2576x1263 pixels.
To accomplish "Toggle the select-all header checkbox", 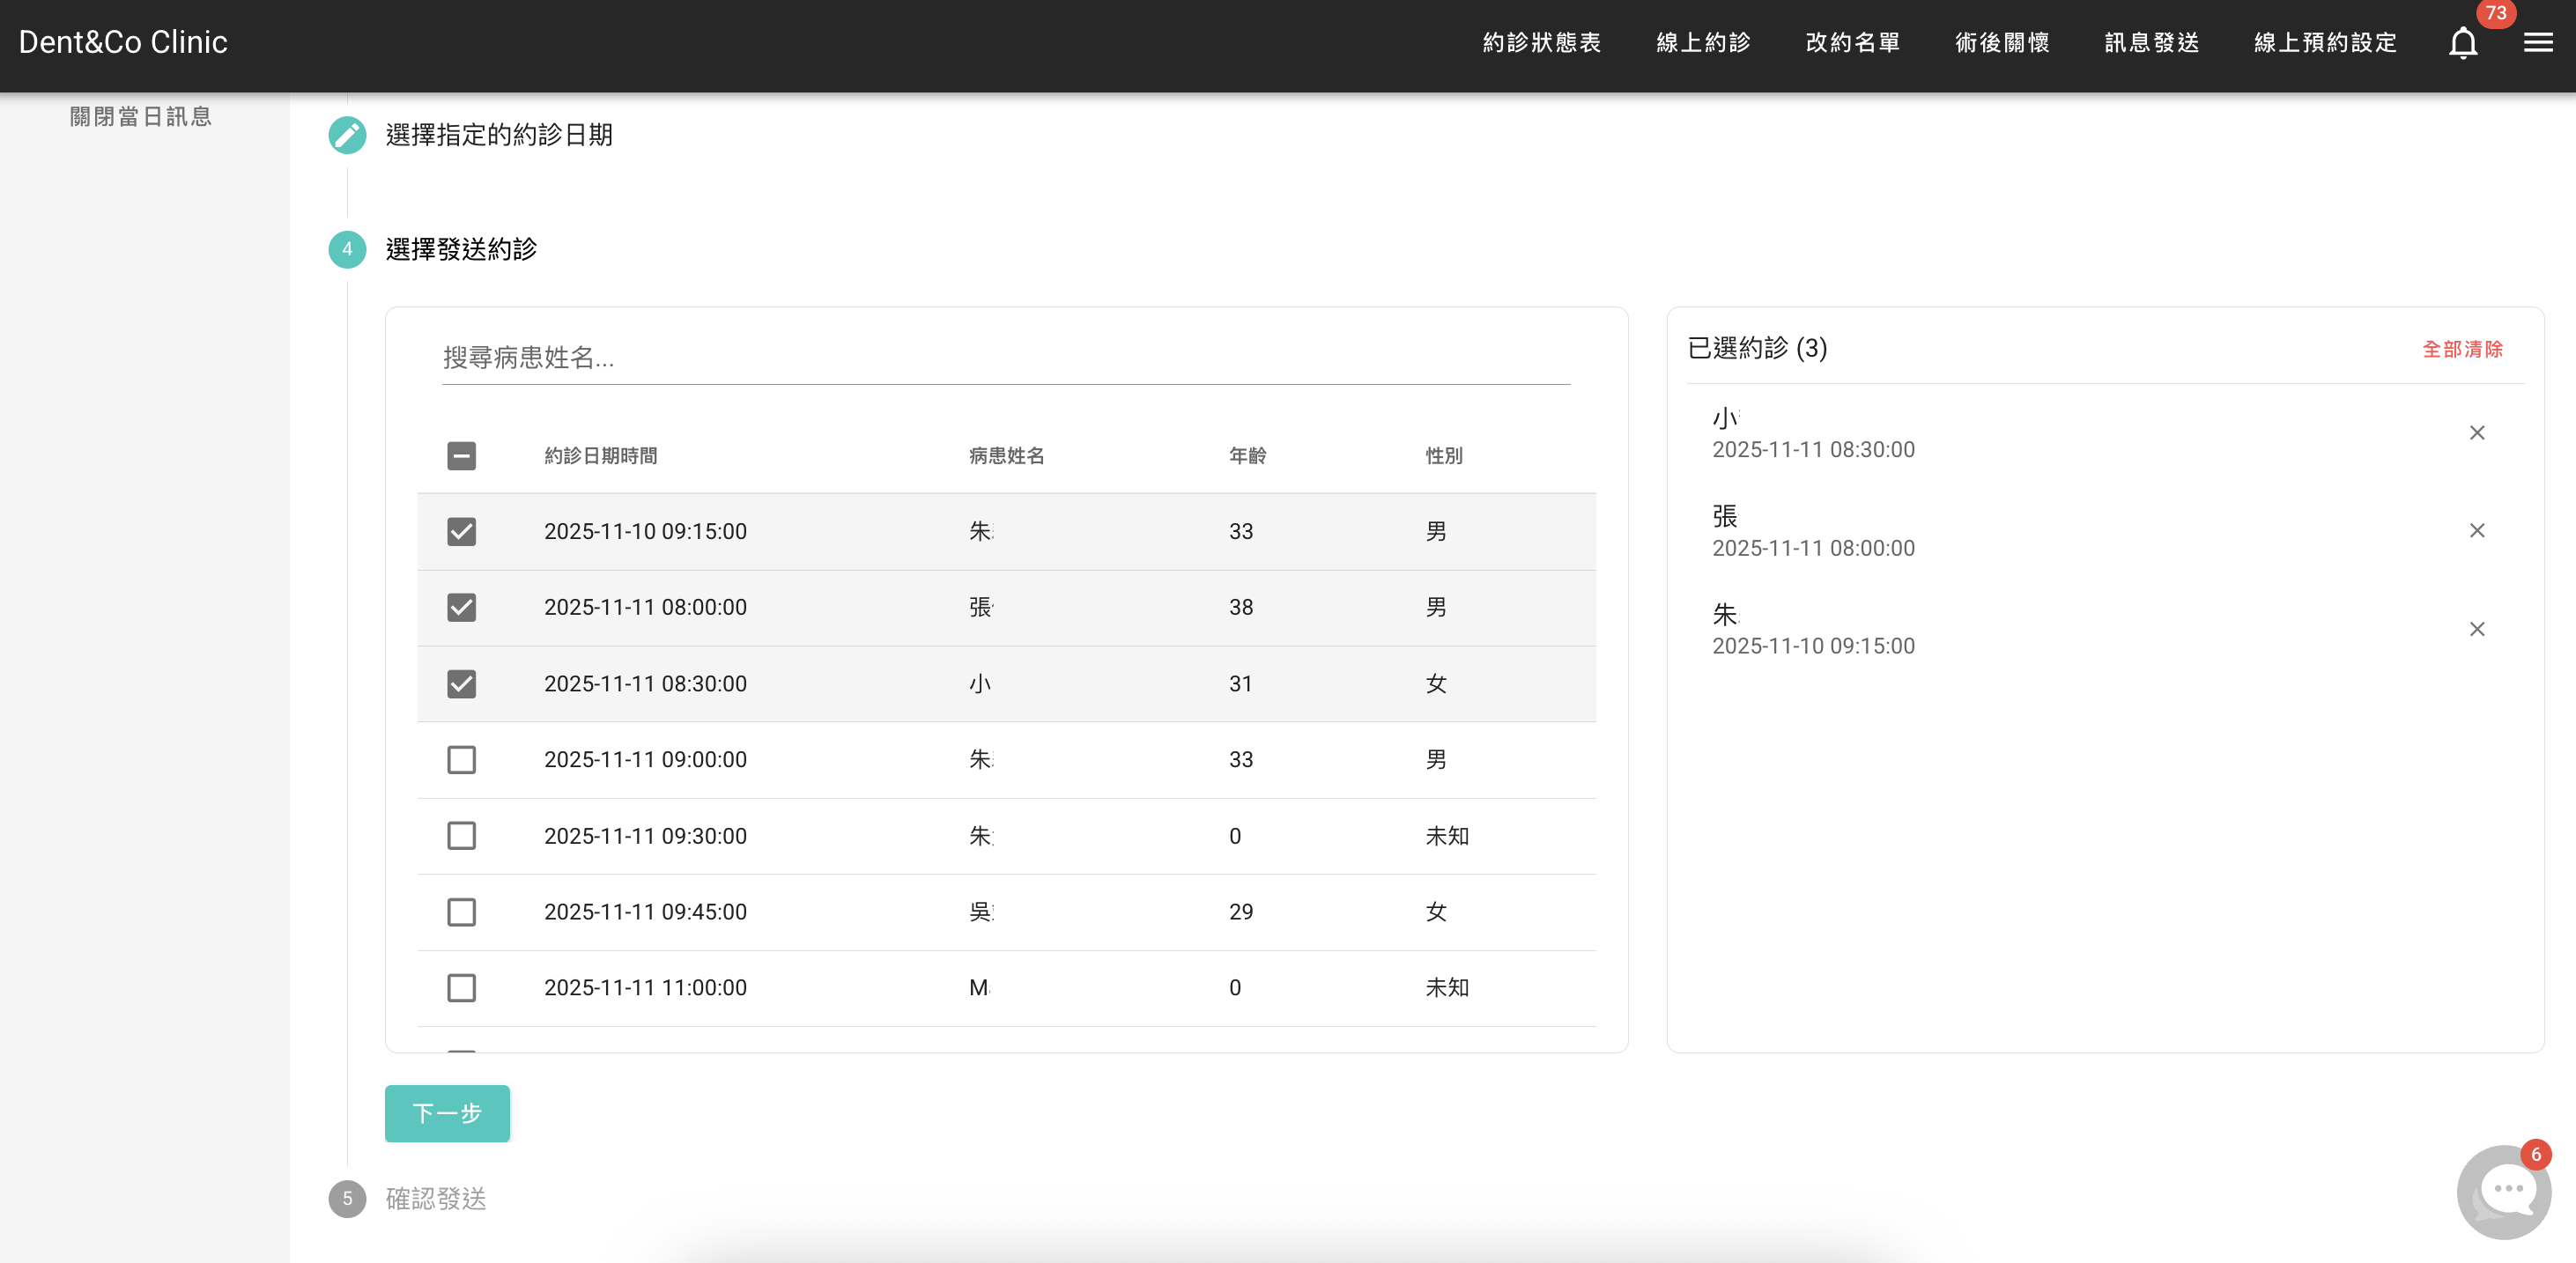I will [461, 456].
